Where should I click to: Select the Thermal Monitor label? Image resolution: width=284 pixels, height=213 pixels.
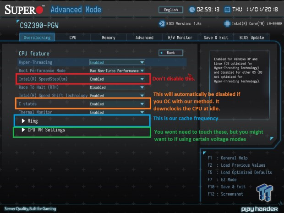35,112
